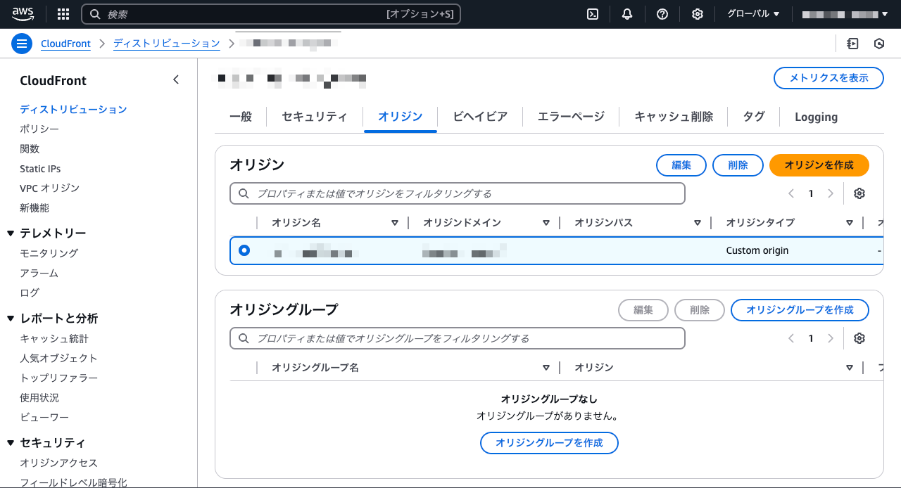Click 編集 for the selected origin

(x=681, y=165)
